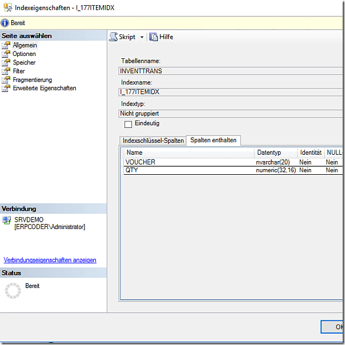This screenshot has width=345, height=345.
Task: Click the Indexname text field
Action: click(228, 92)
